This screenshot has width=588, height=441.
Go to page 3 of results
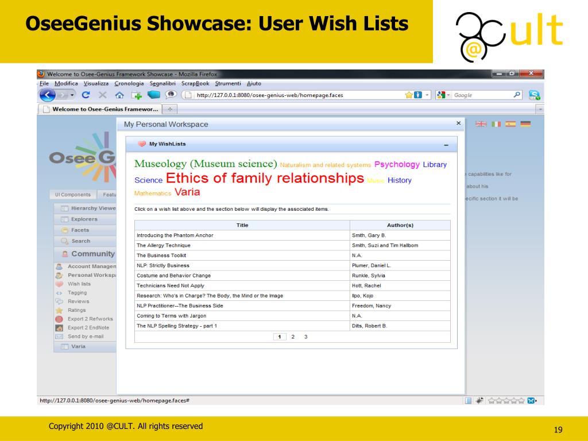tap(306, 336)
